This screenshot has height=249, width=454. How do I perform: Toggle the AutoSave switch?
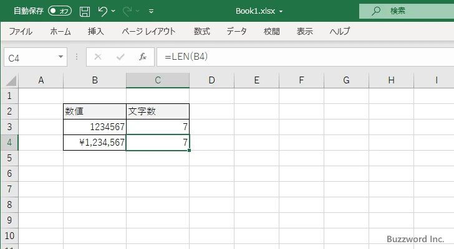(60, 11)
